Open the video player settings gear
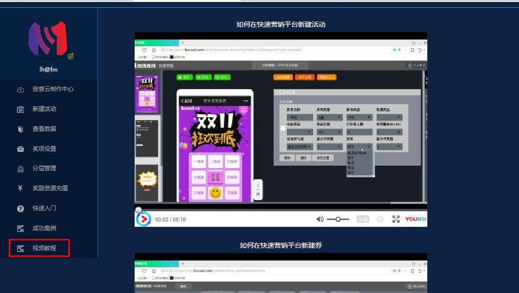 tap(380, 220)
